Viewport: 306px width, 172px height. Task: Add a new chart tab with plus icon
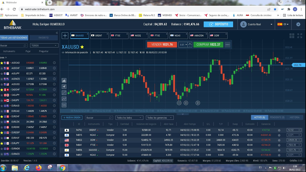click(65, 36)
